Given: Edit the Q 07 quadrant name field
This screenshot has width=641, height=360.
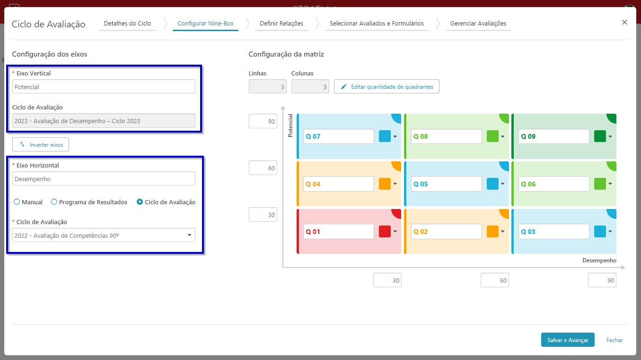Looking at the screenshot, I should (339, 136).
